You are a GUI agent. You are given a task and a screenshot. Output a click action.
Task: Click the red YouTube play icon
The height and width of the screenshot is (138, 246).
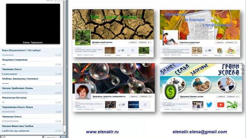point(221,105)
